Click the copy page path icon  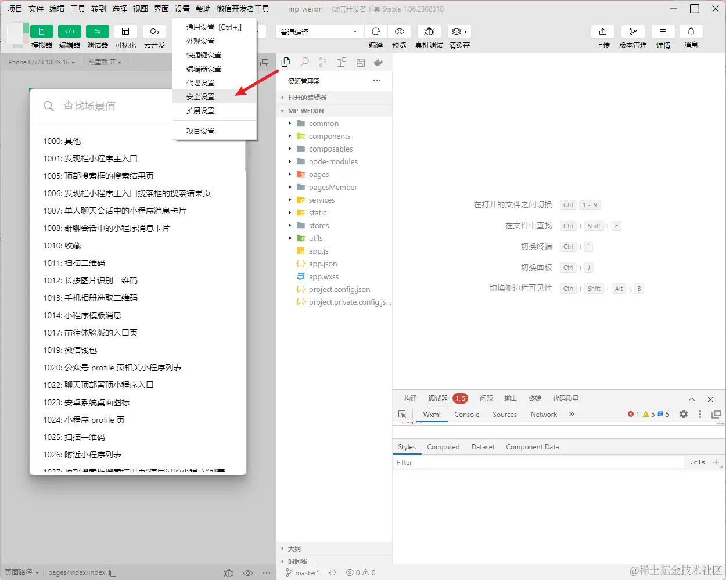pos(113,573)
